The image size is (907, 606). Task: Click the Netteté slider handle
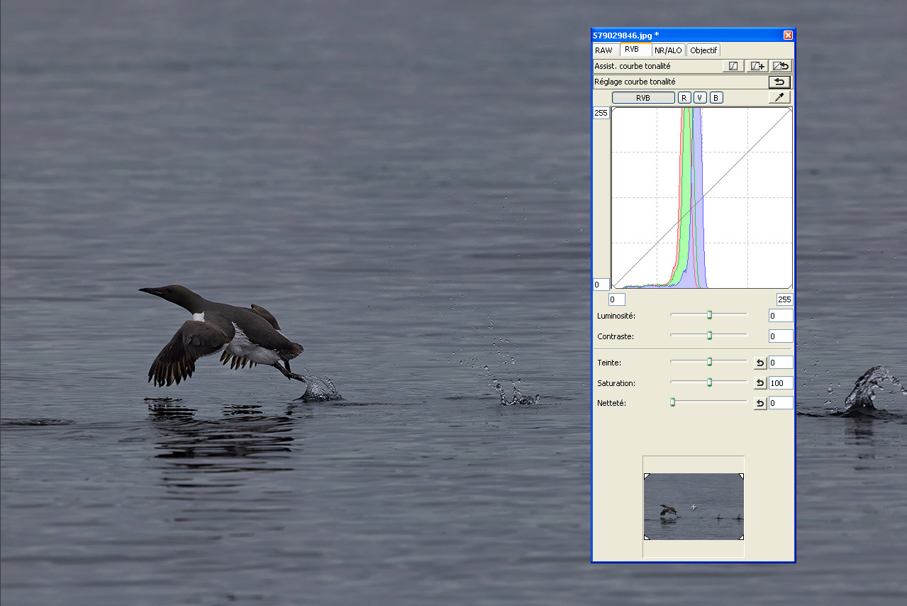(672, 402)
